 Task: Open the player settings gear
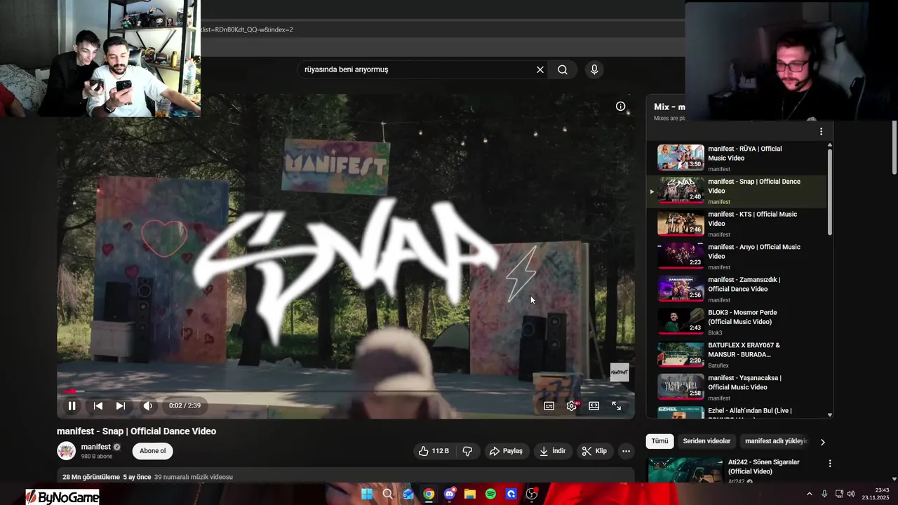pyautogui.click(x=572, y=405)
